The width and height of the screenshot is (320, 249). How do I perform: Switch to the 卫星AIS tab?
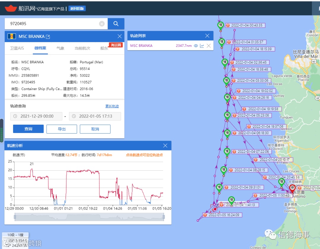[x=17, y=48]
